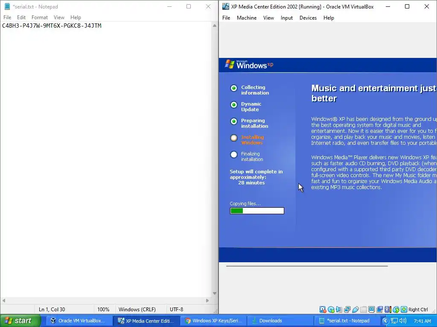
Task: Open the Machine menu in VirtualBox
Action: click(247, 18)
